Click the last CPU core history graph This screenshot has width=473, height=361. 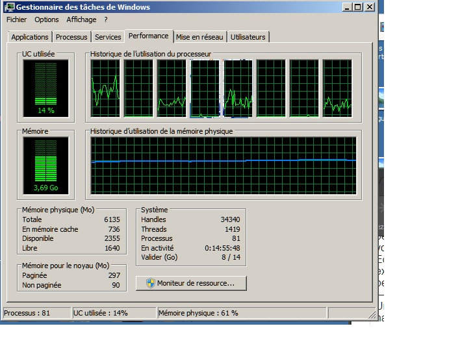pos(337,88)
